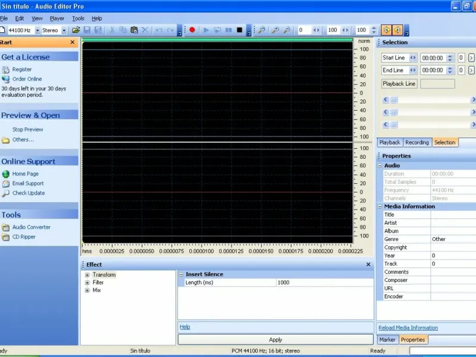Open the 44100 Hz sample rate dropdown

[37, 30]
